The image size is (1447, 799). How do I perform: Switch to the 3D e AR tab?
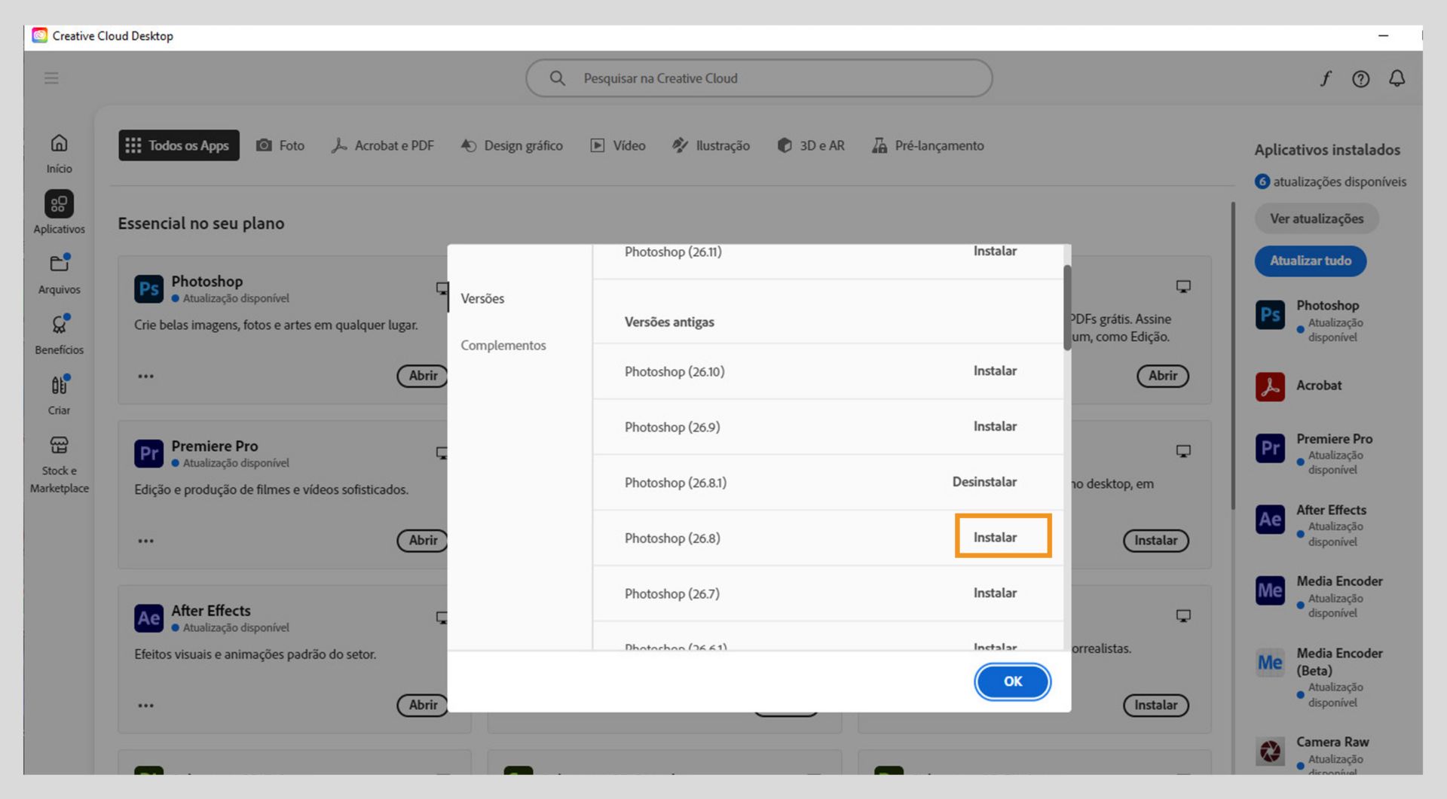pos(811,145)
